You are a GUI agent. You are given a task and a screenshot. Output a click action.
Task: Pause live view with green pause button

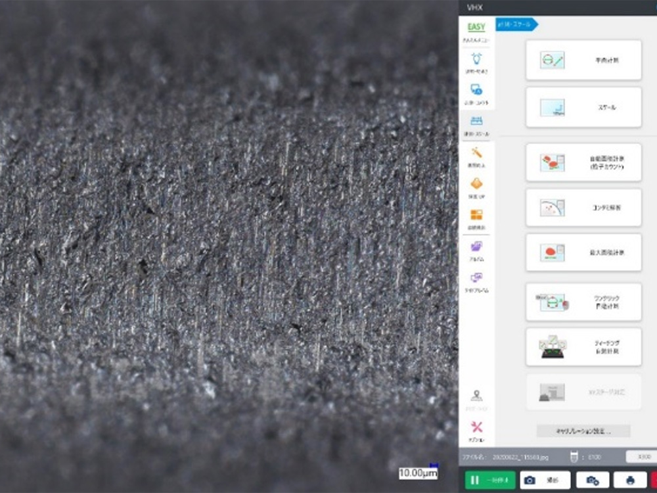(490, 481)
